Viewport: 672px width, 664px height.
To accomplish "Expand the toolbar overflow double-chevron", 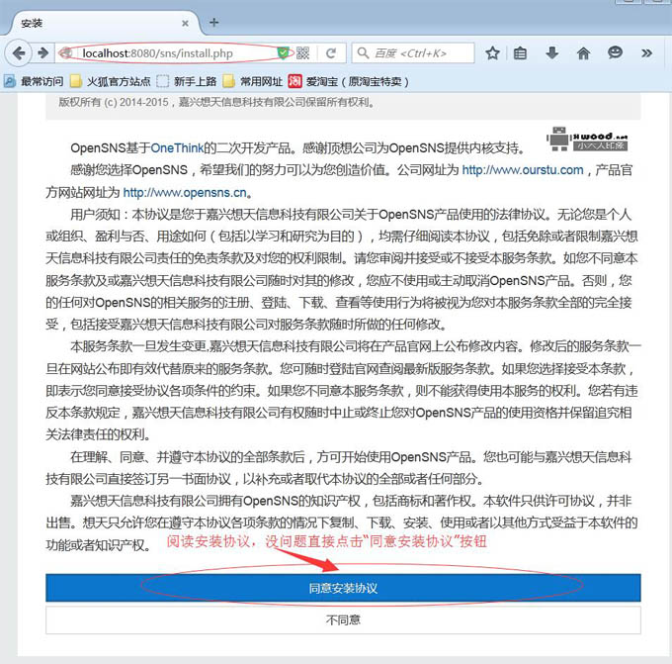I will point(646,53).
